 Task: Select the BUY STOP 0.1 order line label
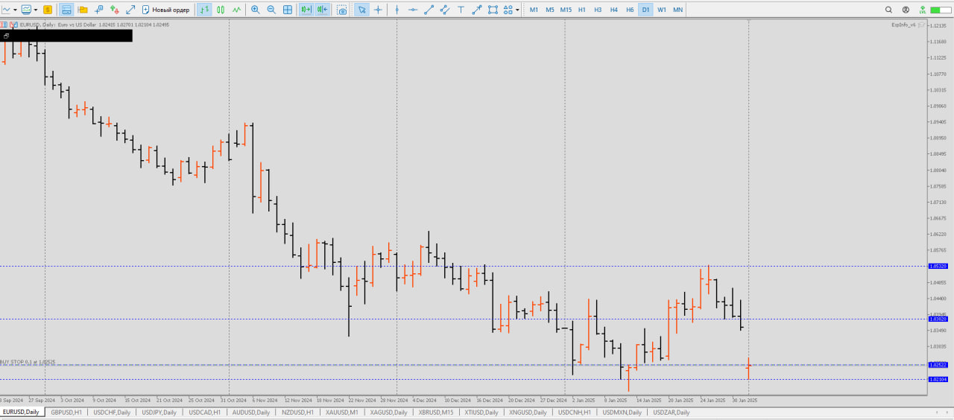pos(28,362)
